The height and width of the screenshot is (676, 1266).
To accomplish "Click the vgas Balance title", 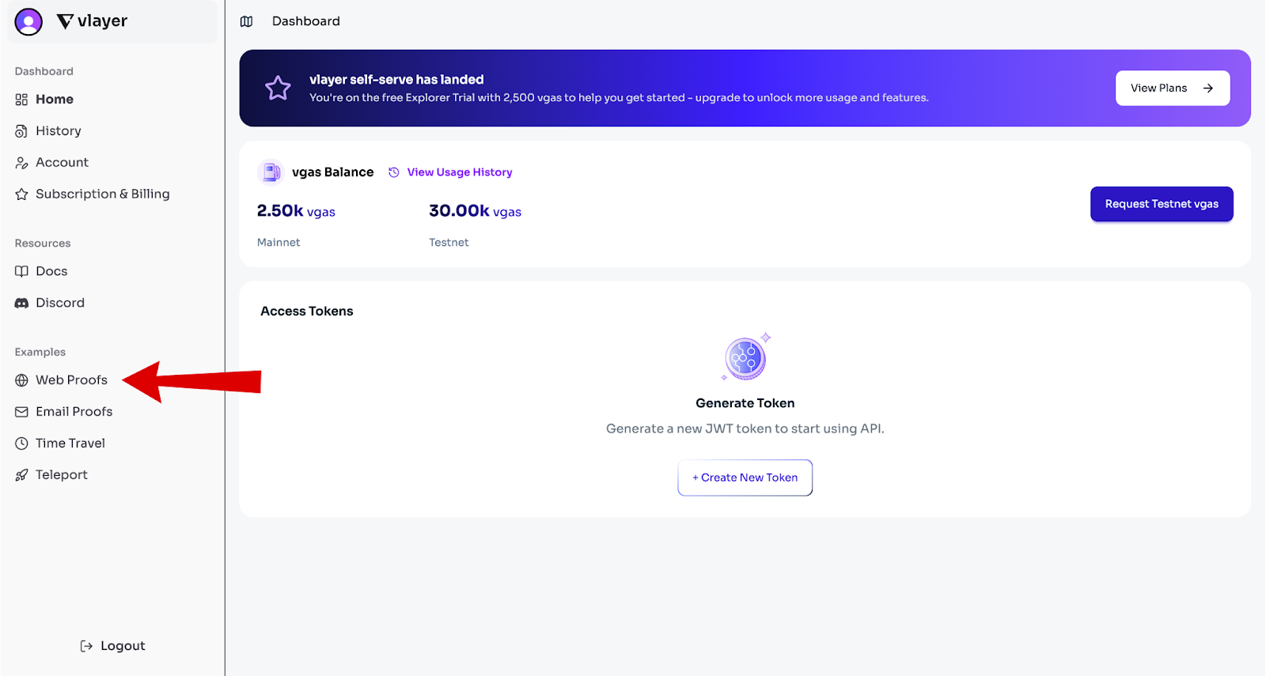I will click(x=332, y=172).
